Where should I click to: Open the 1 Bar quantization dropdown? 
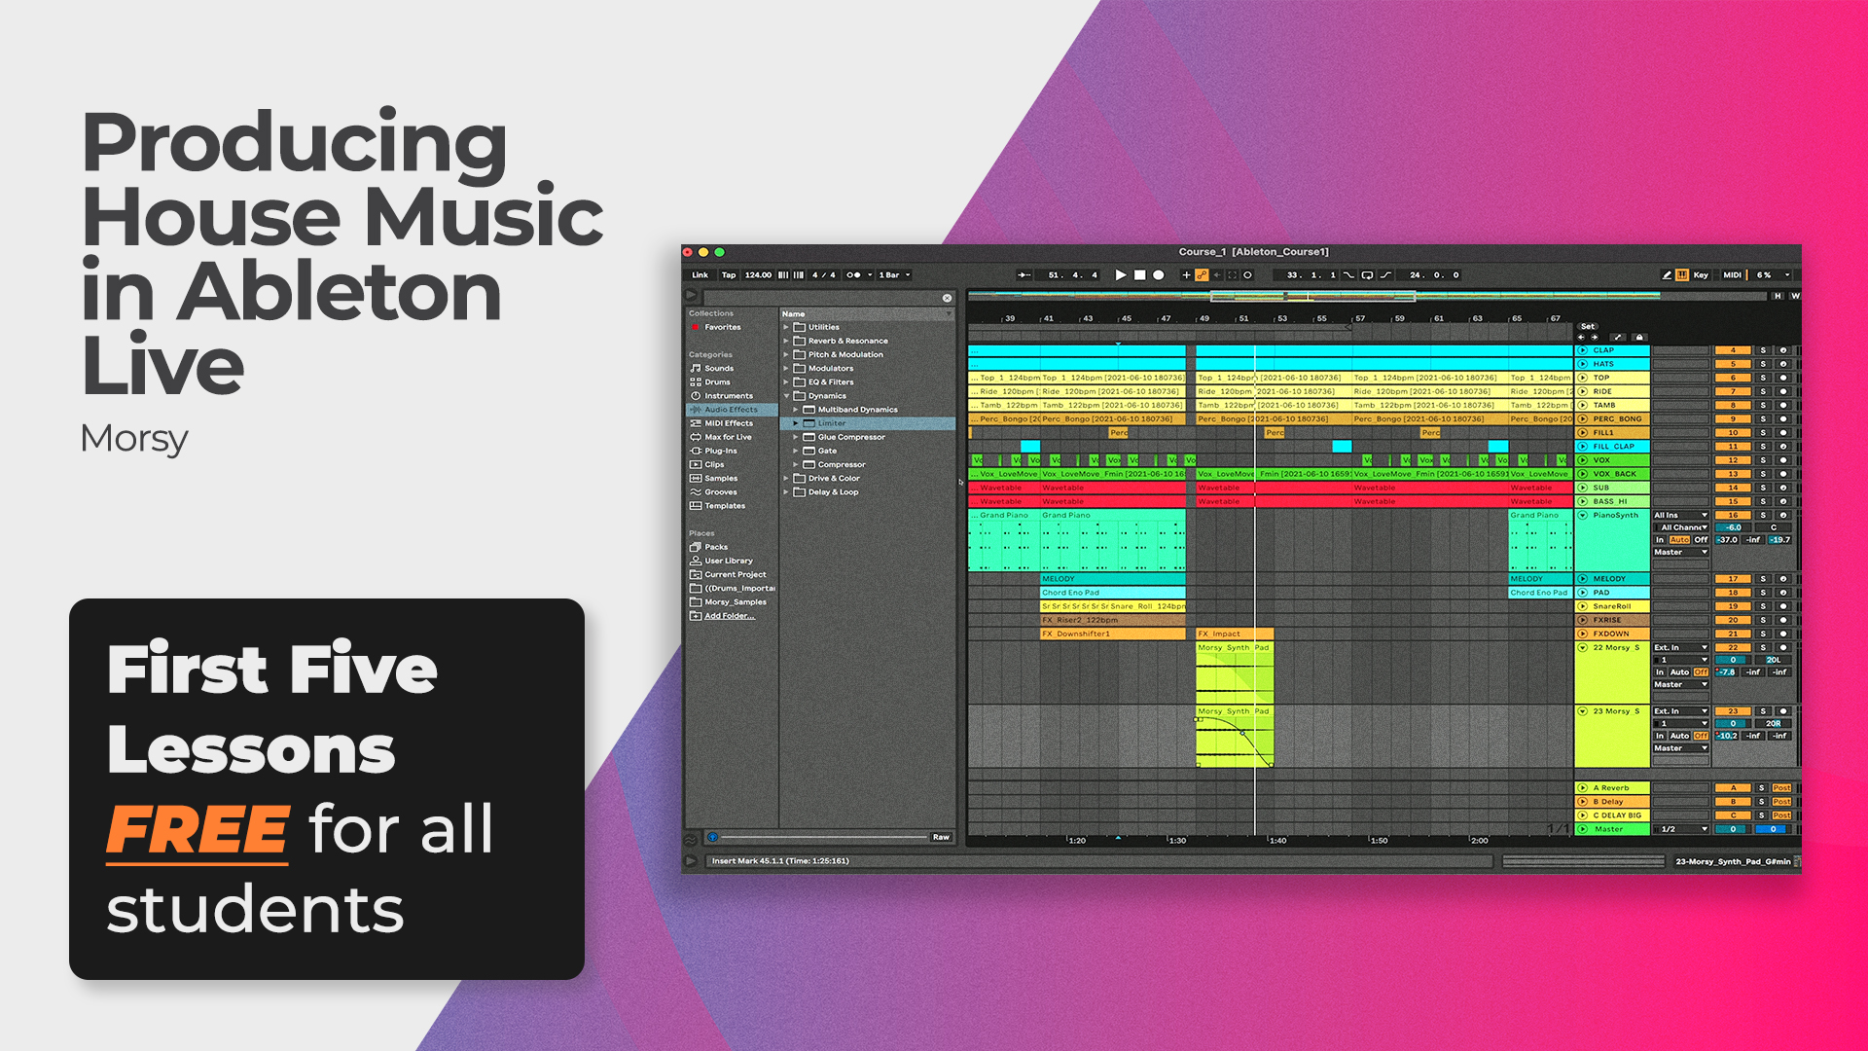(894, 275)
